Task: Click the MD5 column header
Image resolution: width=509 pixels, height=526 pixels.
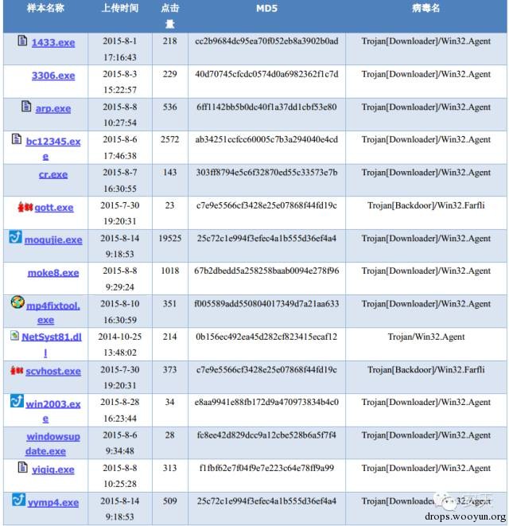Action: [x=266, y=9]
